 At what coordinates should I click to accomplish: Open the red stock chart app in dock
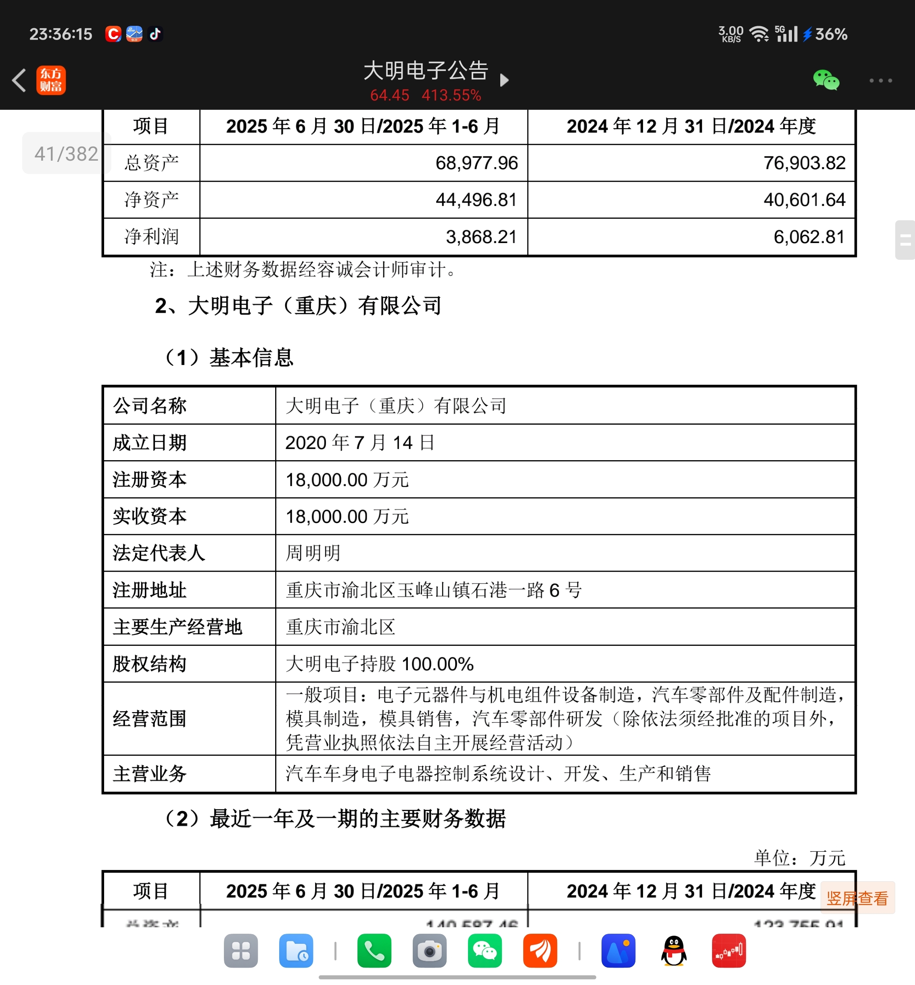729,950
